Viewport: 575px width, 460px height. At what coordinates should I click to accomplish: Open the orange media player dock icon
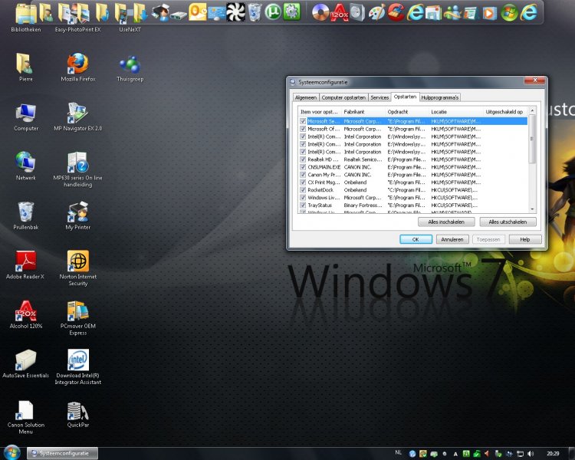(x=491, y=12)
